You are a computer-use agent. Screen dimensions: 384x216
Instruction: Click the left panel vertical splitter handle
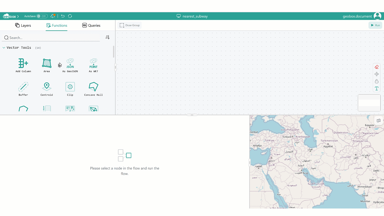click(115, 67)
